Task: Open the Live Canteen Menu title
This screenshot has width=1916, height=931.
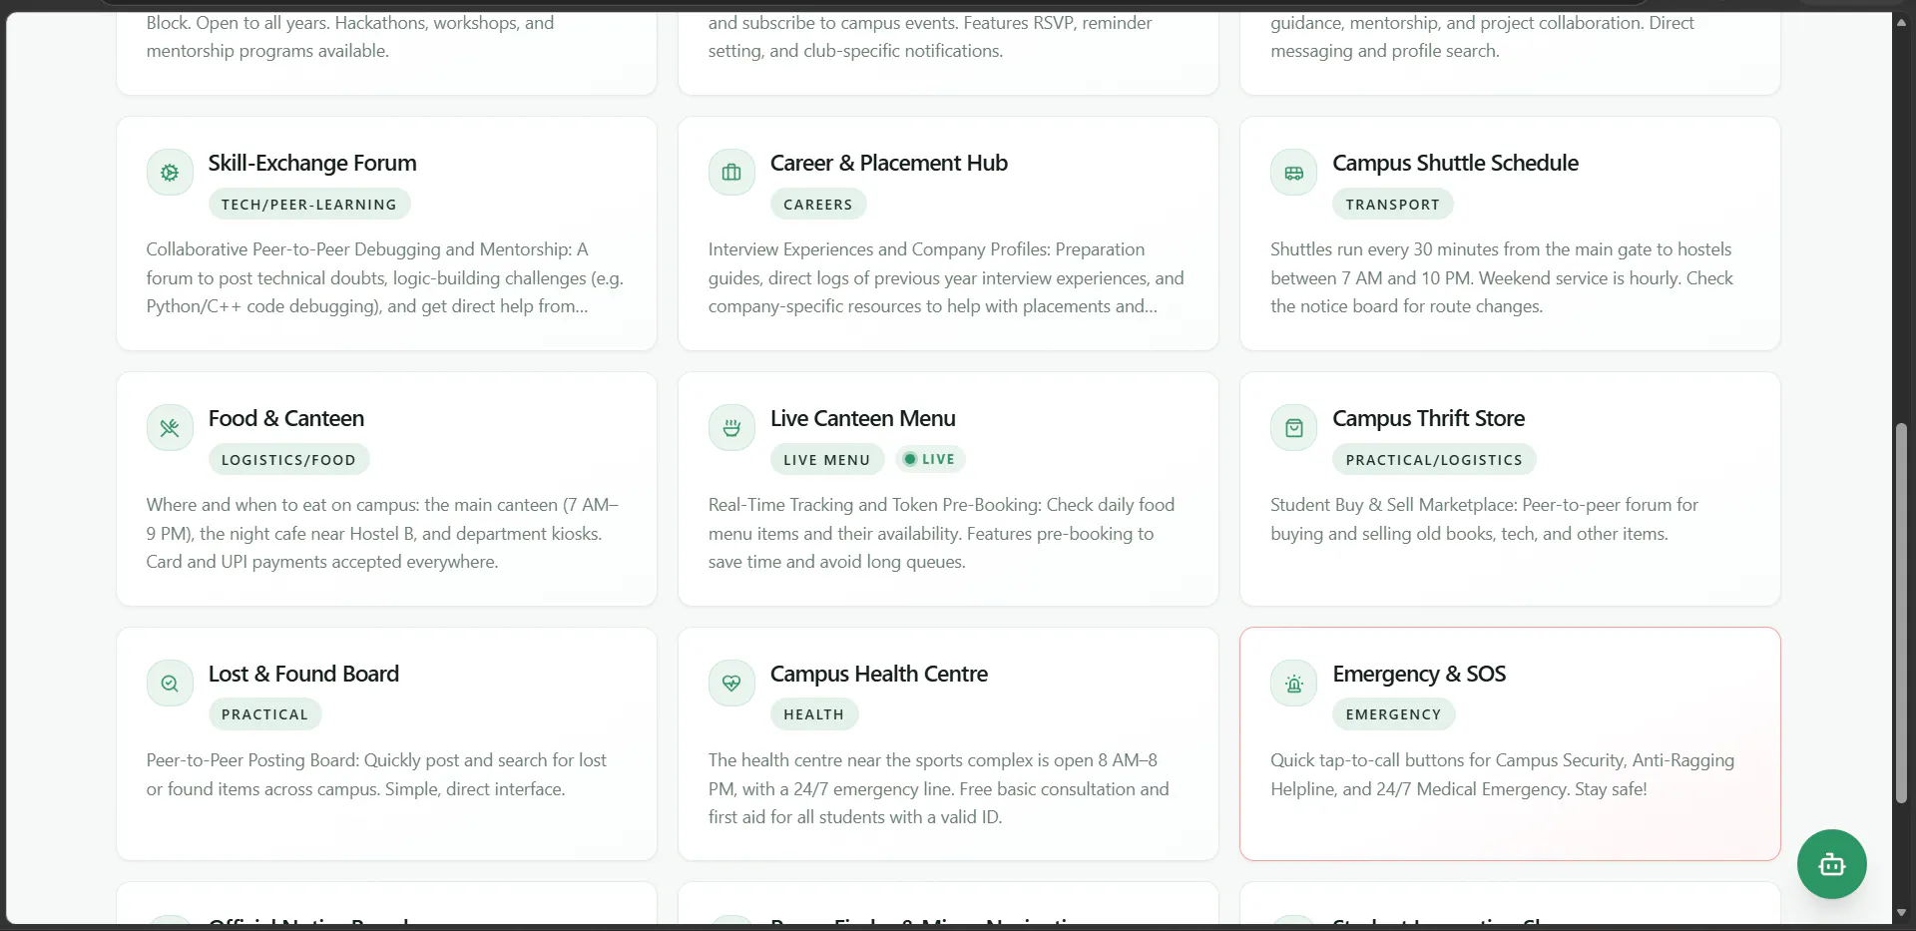Action: (x=862, y=418)
